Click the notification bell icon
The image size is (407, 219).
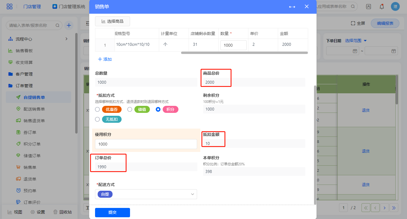tap(382, 6)
